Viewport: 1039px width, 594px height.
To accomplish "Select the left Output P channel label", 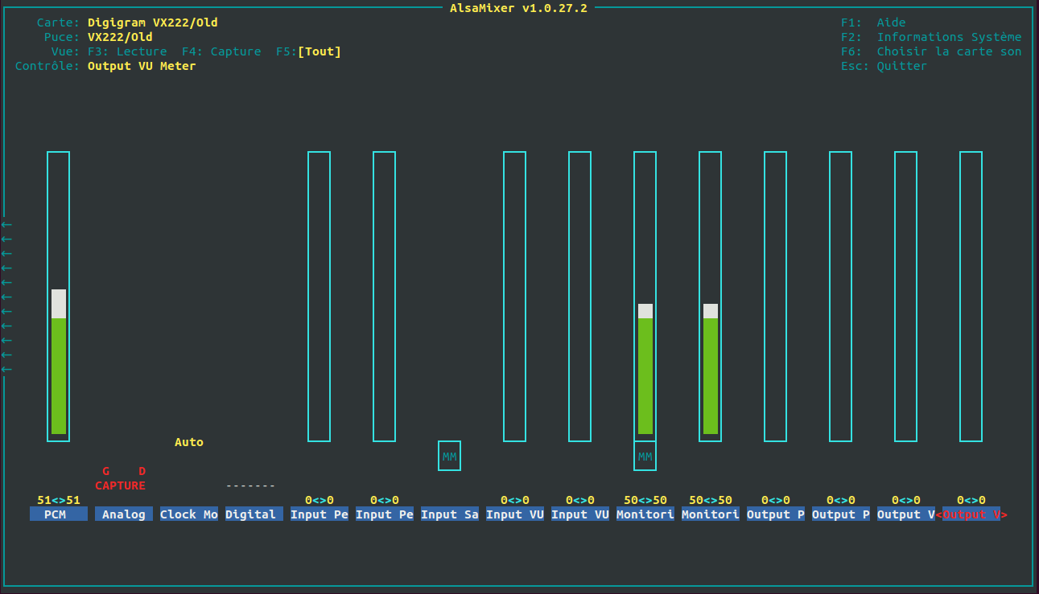I will tap(776, 514).
